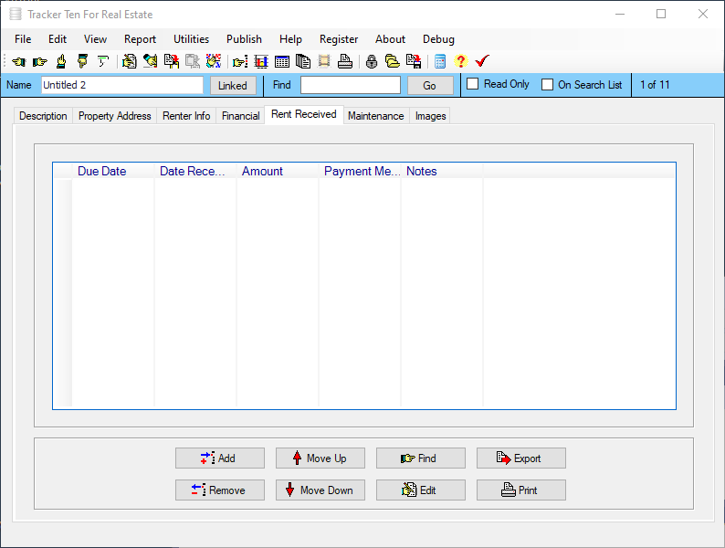Viewport: 725px width, 548px height.
Task: Click the Linked button
Action: pyautogui.click(x=233, y=86)
